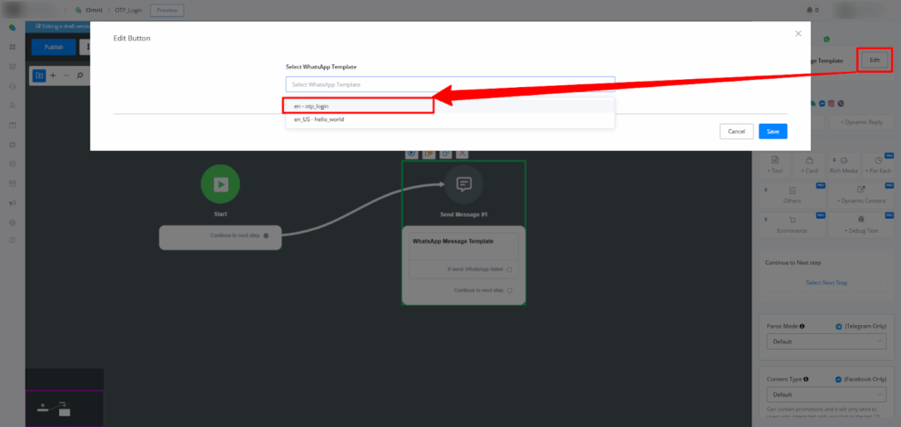Open the Select WhatsApp Template field

coord(450,84)
